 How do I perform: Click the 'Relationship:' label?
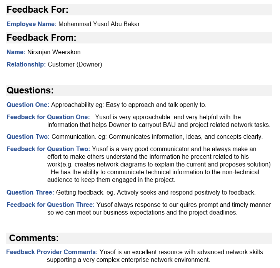click(x=26, y=65)
